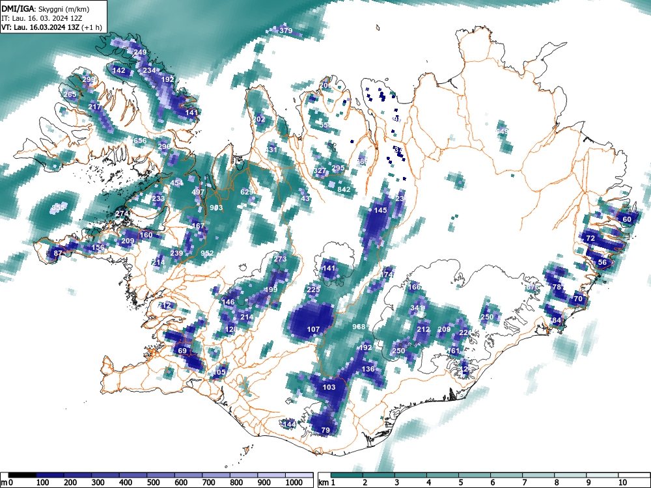Click the 903 visibility value
Image resolution: width=651 pixels, height=488 pixels.
tap(216, 208)
